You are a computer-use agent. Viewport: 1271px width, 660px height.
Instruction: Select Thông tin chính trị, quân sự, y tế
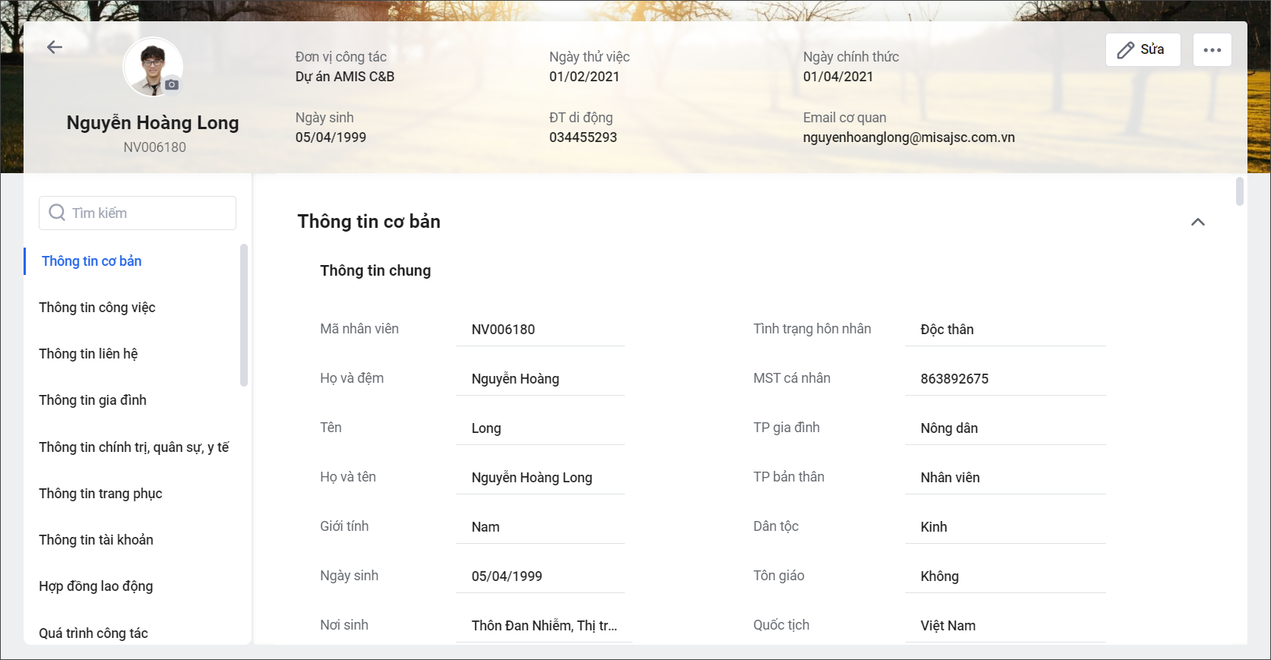(x=134, y=447)
